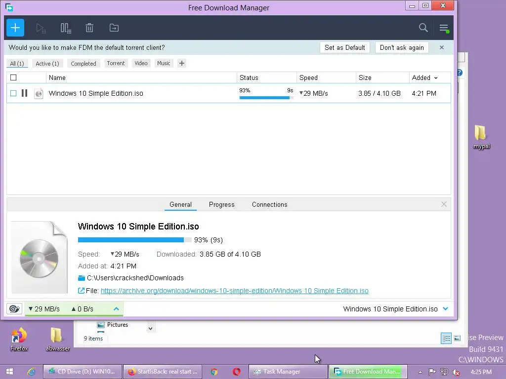Click the trash delete icon in toolbar
Image resolution: width=506 pixels, height=379 pixels.
[x=89, y=28]
